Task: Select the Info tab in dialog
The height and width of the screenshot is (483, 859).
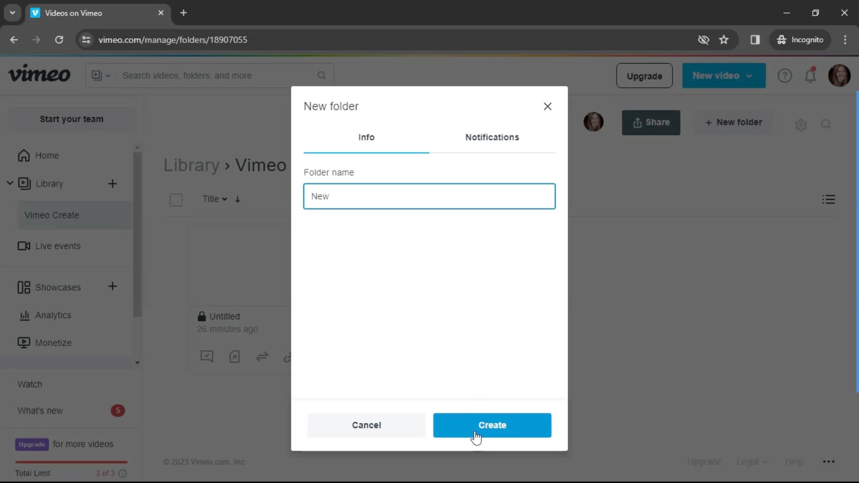Action: (366, 137)
